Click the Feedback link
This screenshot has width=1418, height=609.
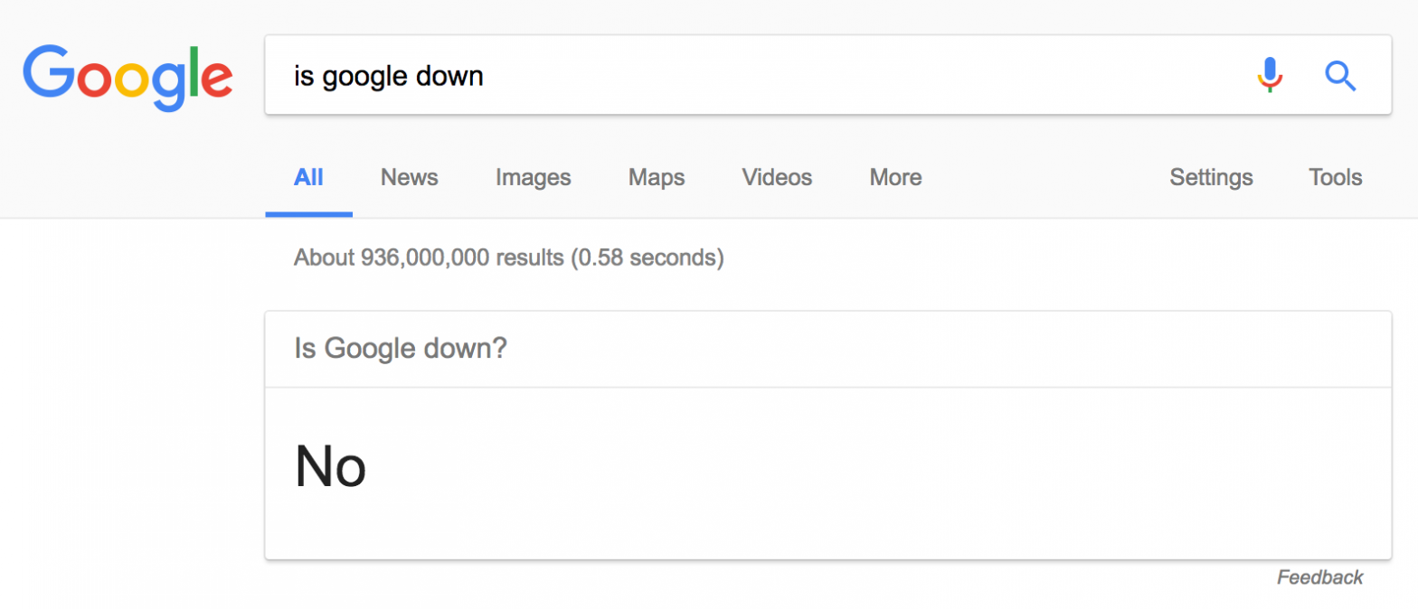pos(1319,576)
